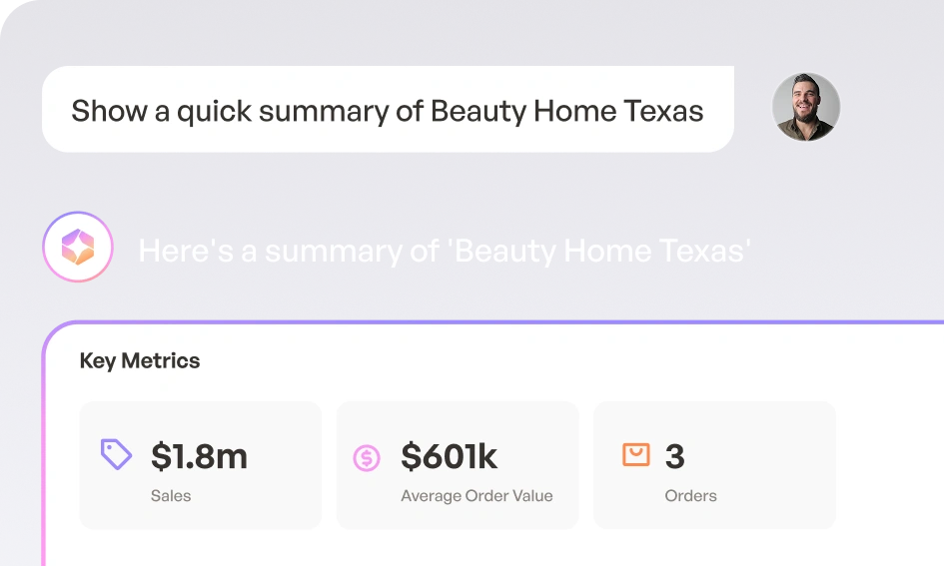
Task: Click the pink dollar coin icon
Action: coord(367,458)
